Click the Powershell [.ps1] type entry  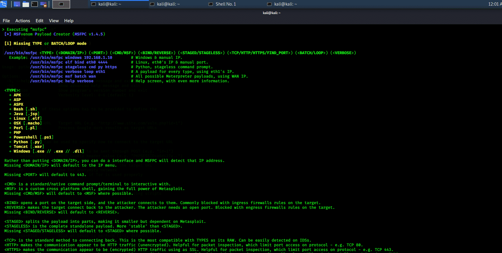pyautogui.click(x=33, y=137)
